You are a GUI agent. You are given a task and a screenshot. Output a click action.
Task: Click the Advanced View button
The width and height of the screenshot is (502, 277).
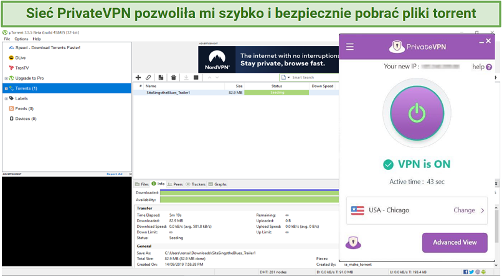click(455, 243)
